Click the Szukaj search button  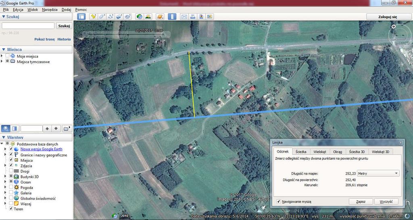(x=64, y=26)
